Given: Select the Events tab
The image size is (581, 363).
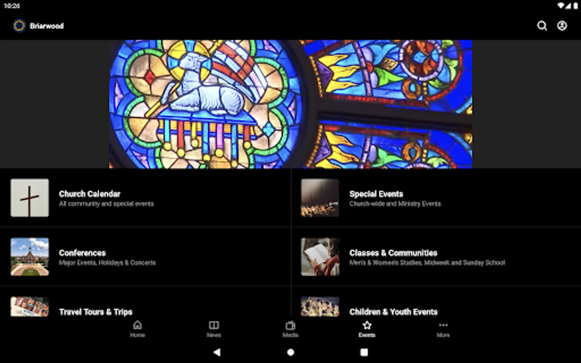Looking at the screenshot, I should tap(367, 329).
